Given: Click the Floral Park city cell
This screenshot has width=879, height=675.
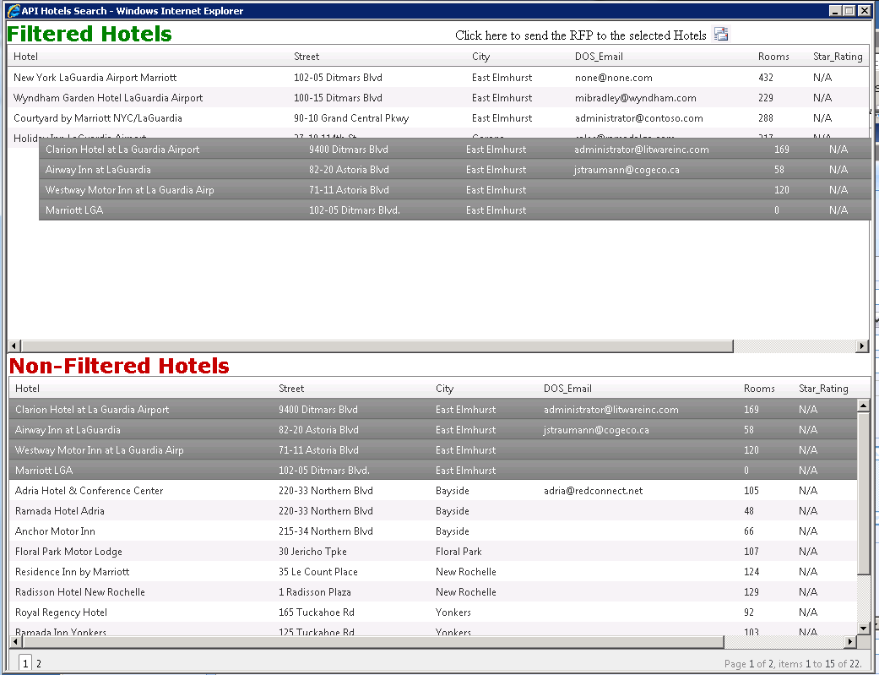Looking at the screenshot, I should click(458, 551).
